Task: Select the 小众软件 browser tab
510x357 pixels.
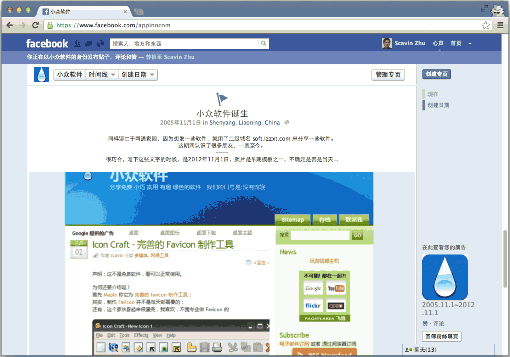Action: click(84, 12)
